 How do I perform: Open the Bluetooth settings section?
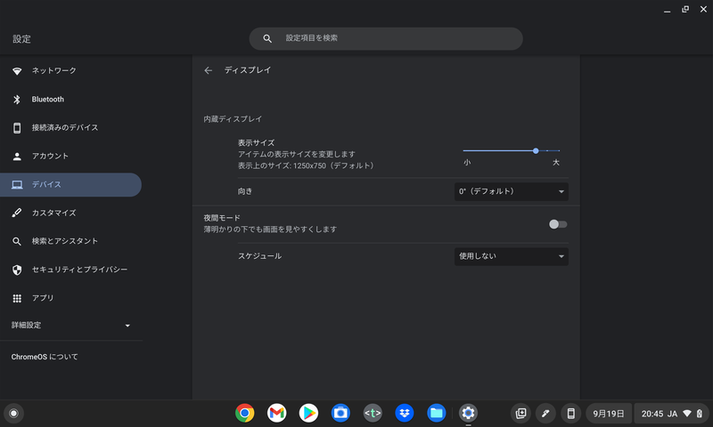70,100
